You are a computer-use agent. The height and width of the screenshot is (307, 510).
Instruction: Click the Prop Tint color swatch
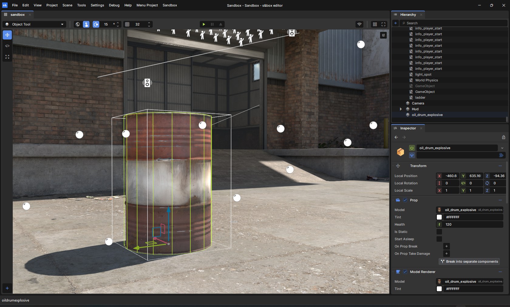tap(439, 217)
